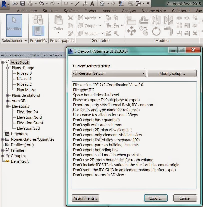The height and width of the screenshot is (207, 203).
Task: Open the Coller paste dropdown arrow
Action: pyautogui.click(x=58, y=33)
